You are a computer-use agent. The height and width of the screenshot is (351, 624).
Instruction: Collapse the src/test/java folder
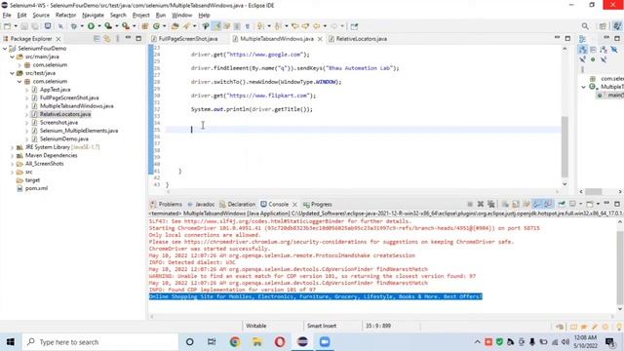coord(13,73)
